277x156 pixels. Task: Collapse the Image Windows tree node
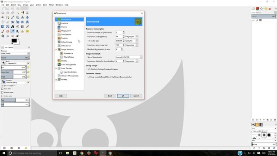click(x=56, y=50)
